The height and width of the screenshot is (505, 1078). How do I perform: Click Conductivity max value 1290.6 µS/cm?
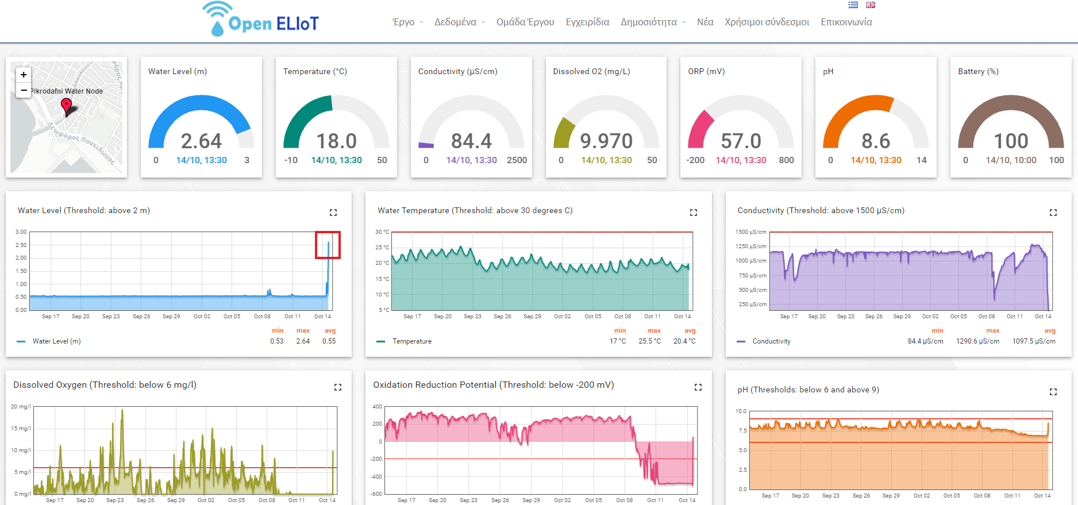[977, 341]
